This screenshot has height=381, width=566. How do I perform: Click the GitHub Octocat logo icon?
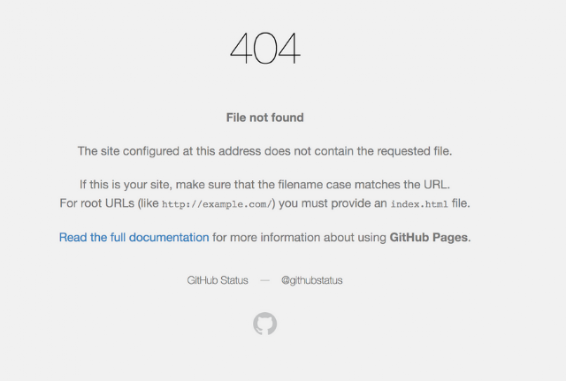tap(265, 324)
